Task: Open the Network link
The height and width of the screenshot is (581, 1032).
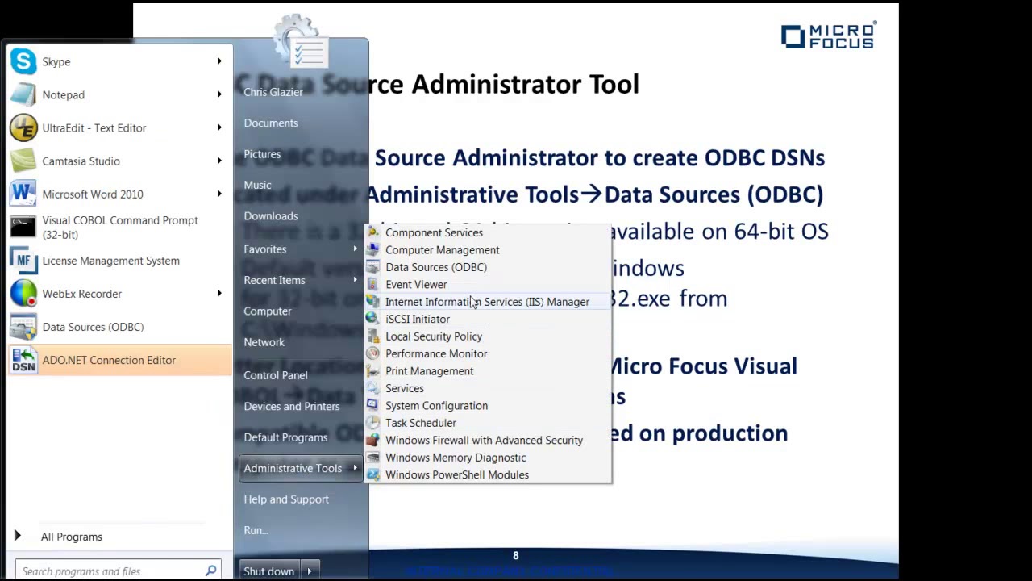Action: pos(264,342)
